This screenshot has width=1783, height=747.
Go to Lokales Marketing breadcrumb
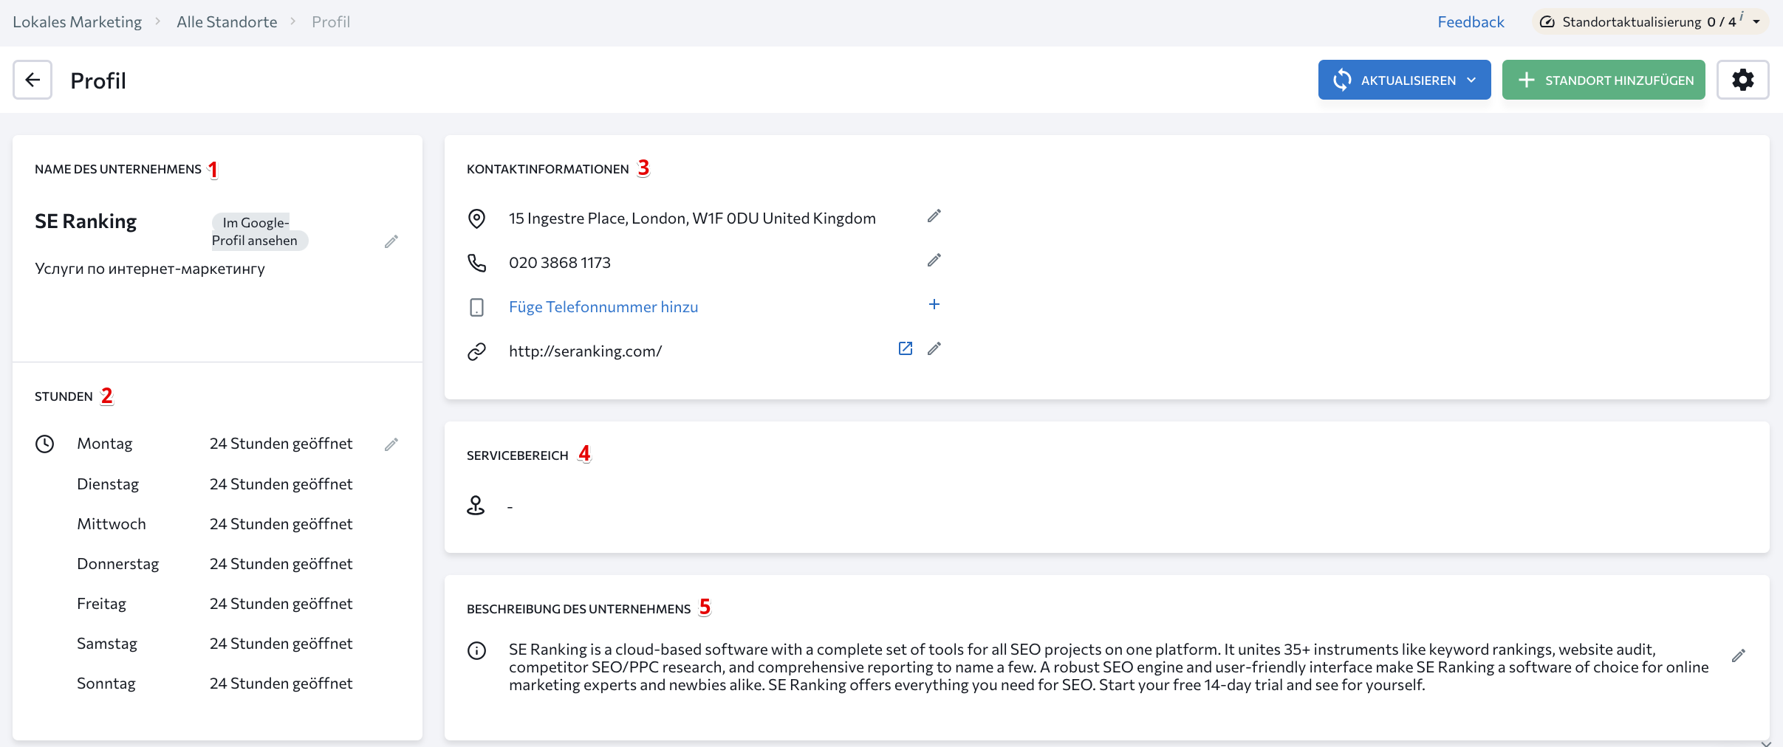pyautogui.click(x=77, y=22)
